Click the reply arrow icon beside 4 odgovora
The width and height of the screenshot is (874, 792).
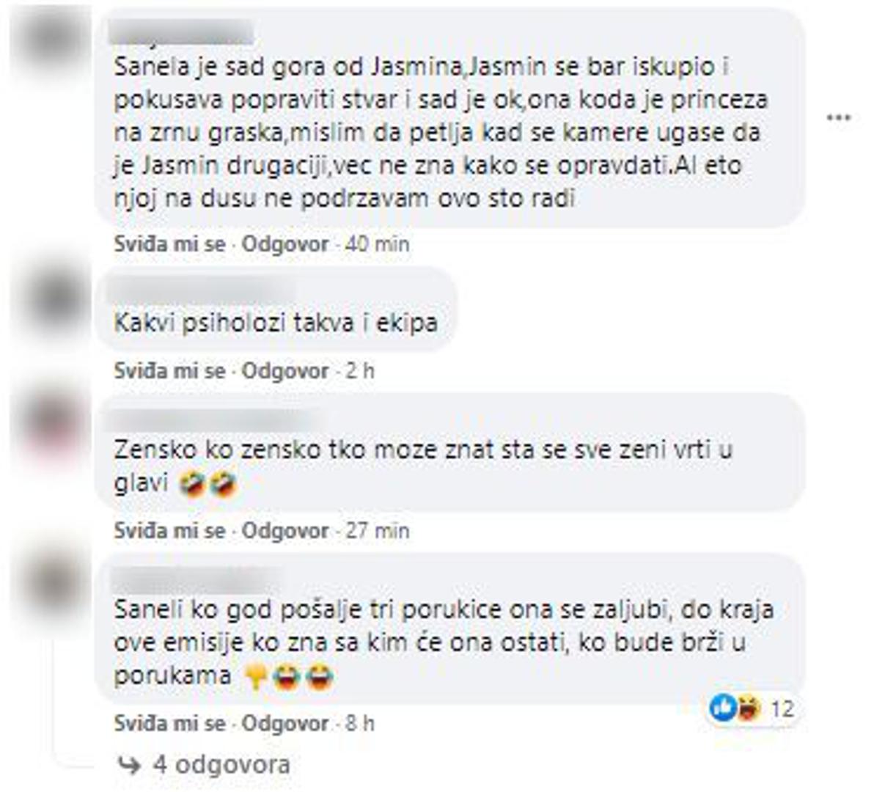pyautogui.click(x=129, y=766)
